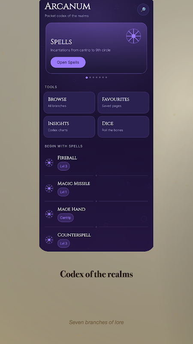Click the Lvl 3 tag under Counterspell
The height and width of the screenshot is (344, 193).
point(63,243)
